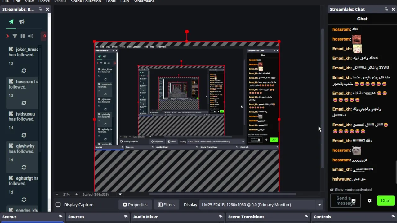Open the Docks menu
The image size is (397, 223).
(x=44, y=1)
